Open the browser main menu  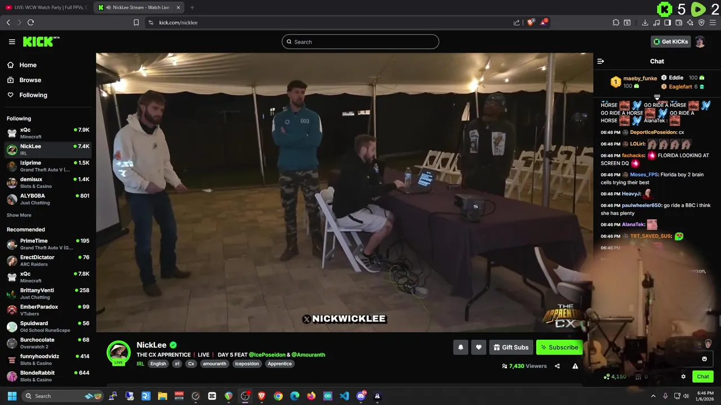[x=713, y=22]
